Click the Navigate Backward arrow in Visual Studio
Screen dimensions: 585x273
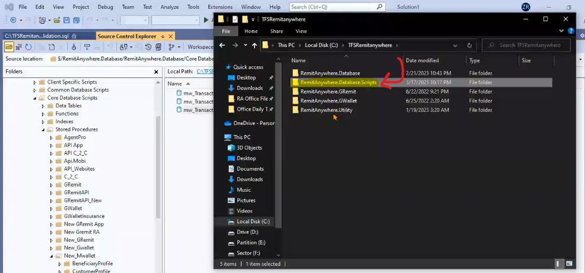(x=13, y=20)
